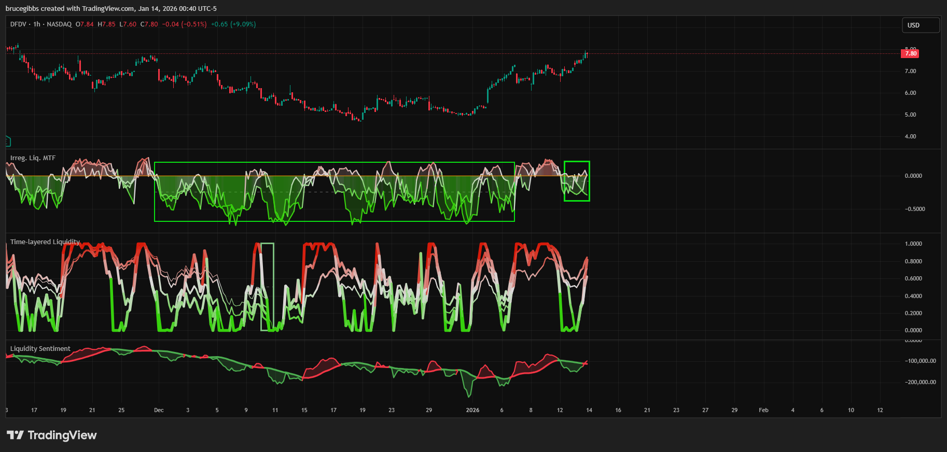Click the -0.5000 level on Irreg. Liq. scale

(x=915, y=209)
